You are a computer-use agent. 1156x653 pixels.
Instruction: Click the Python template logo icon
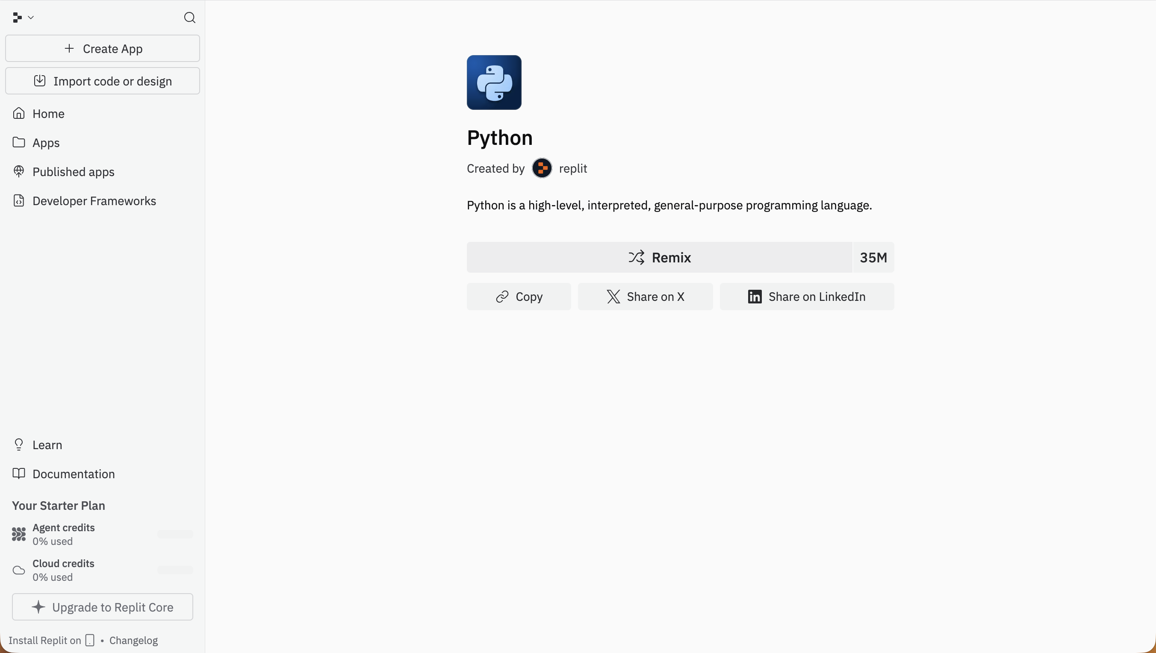(x=494, y=82)
